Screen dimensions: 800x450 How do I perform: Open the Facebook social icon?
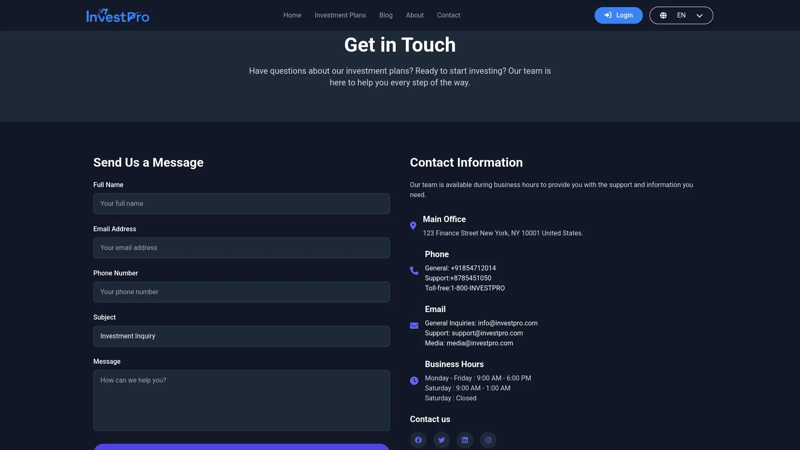[x=418, y=440]
